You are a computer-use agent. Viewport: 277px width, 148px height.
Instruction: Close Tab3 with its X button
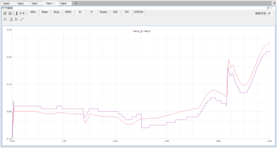pos(54,3)
